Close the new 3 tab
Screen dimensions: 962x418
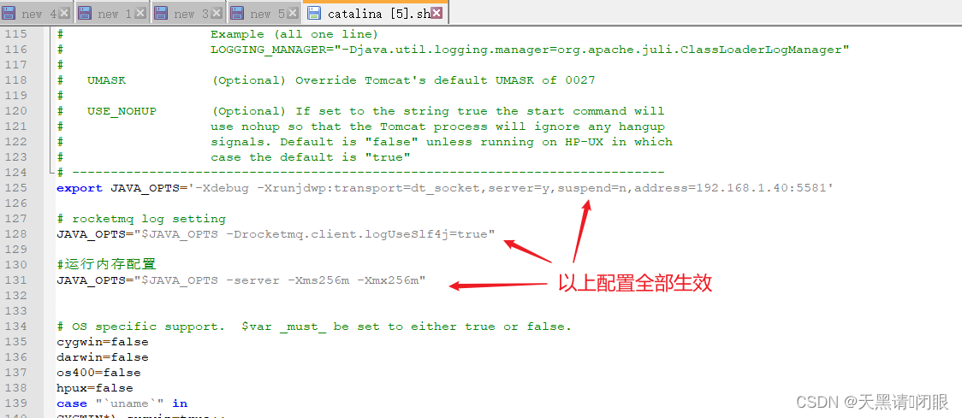217,13
